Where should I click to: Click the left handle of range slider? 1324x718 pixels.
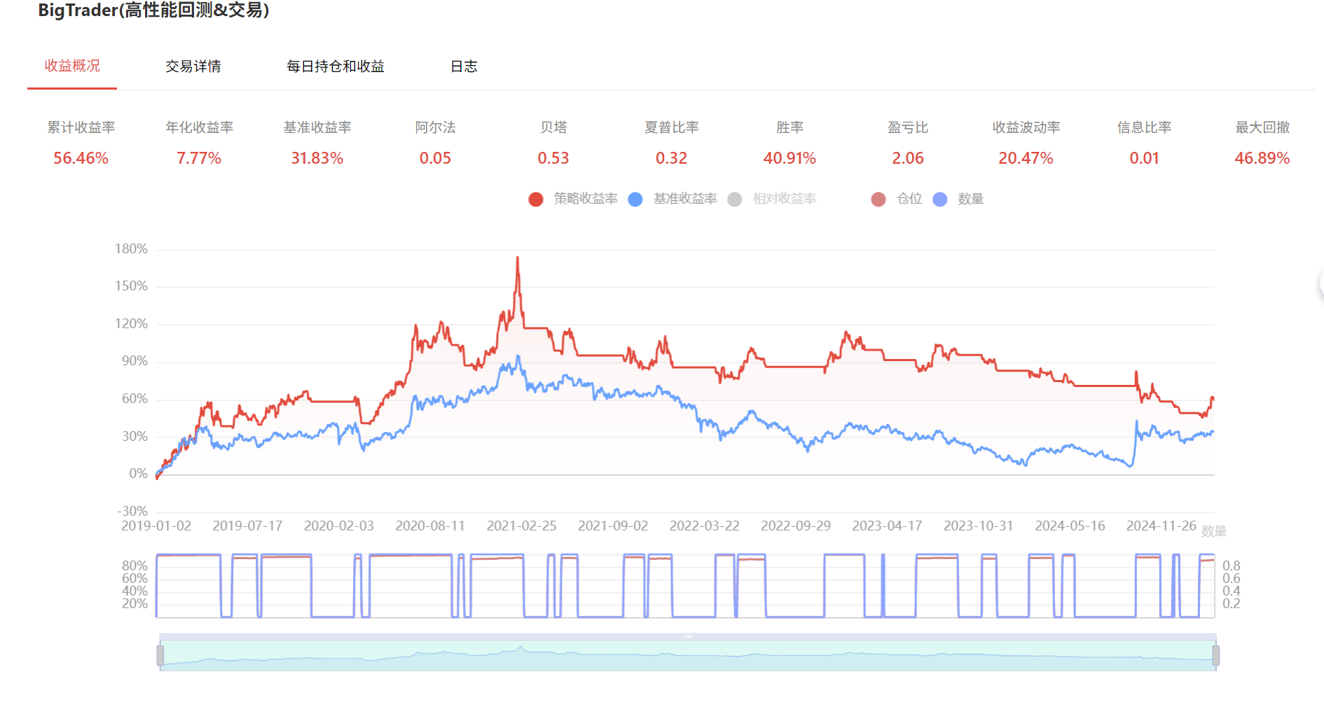(160, 656)
